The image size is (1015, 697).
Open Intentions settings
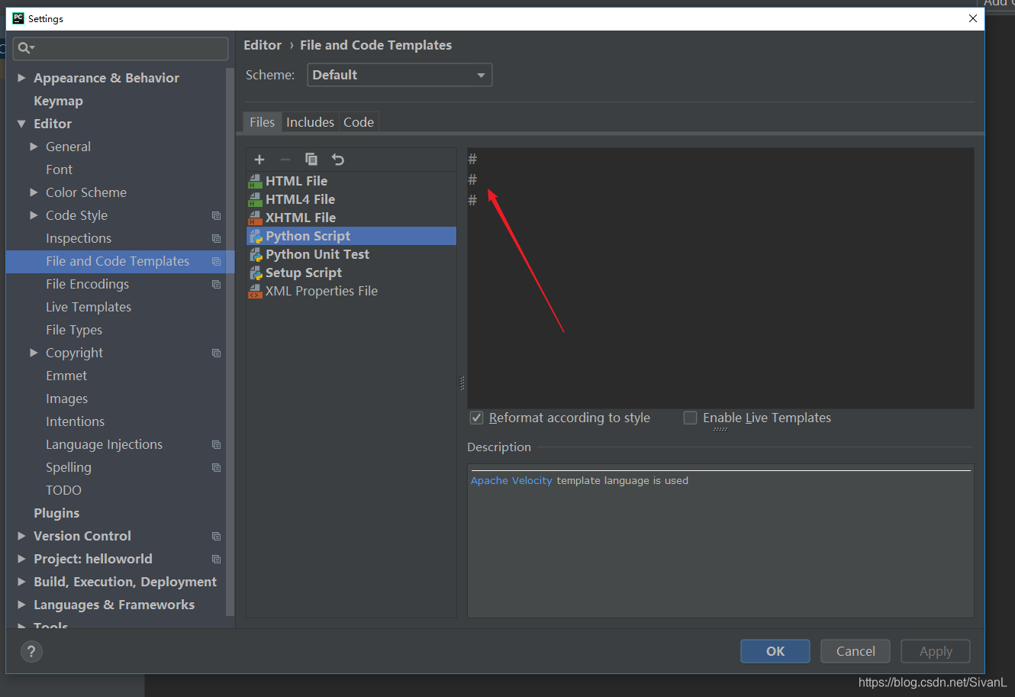tap(75, 421)
